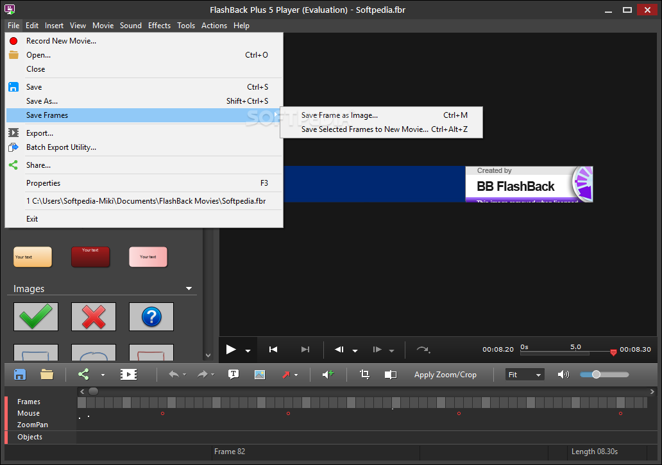Select the pink 'Your text' textbox style
Screen dimensions: 662x465
(148, 257)
